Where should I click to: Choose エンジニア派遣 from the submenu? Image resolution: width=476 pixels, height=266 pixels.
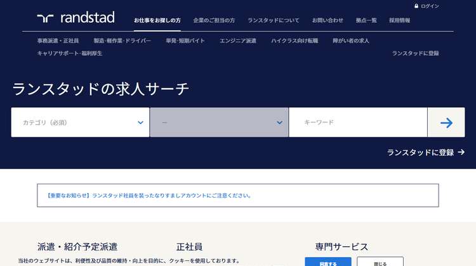tap(238, 41)
